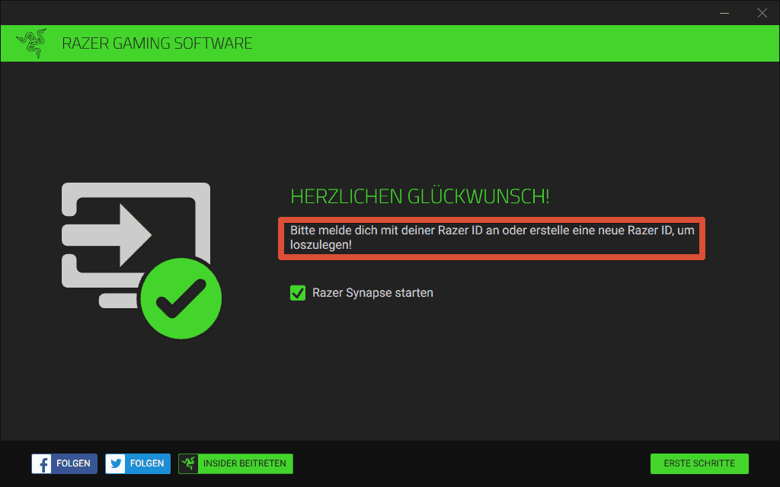The image size is (780, 487).
Task: Click the RAZER GAMING SOFTWARE title text
Action: pos(157,43)
